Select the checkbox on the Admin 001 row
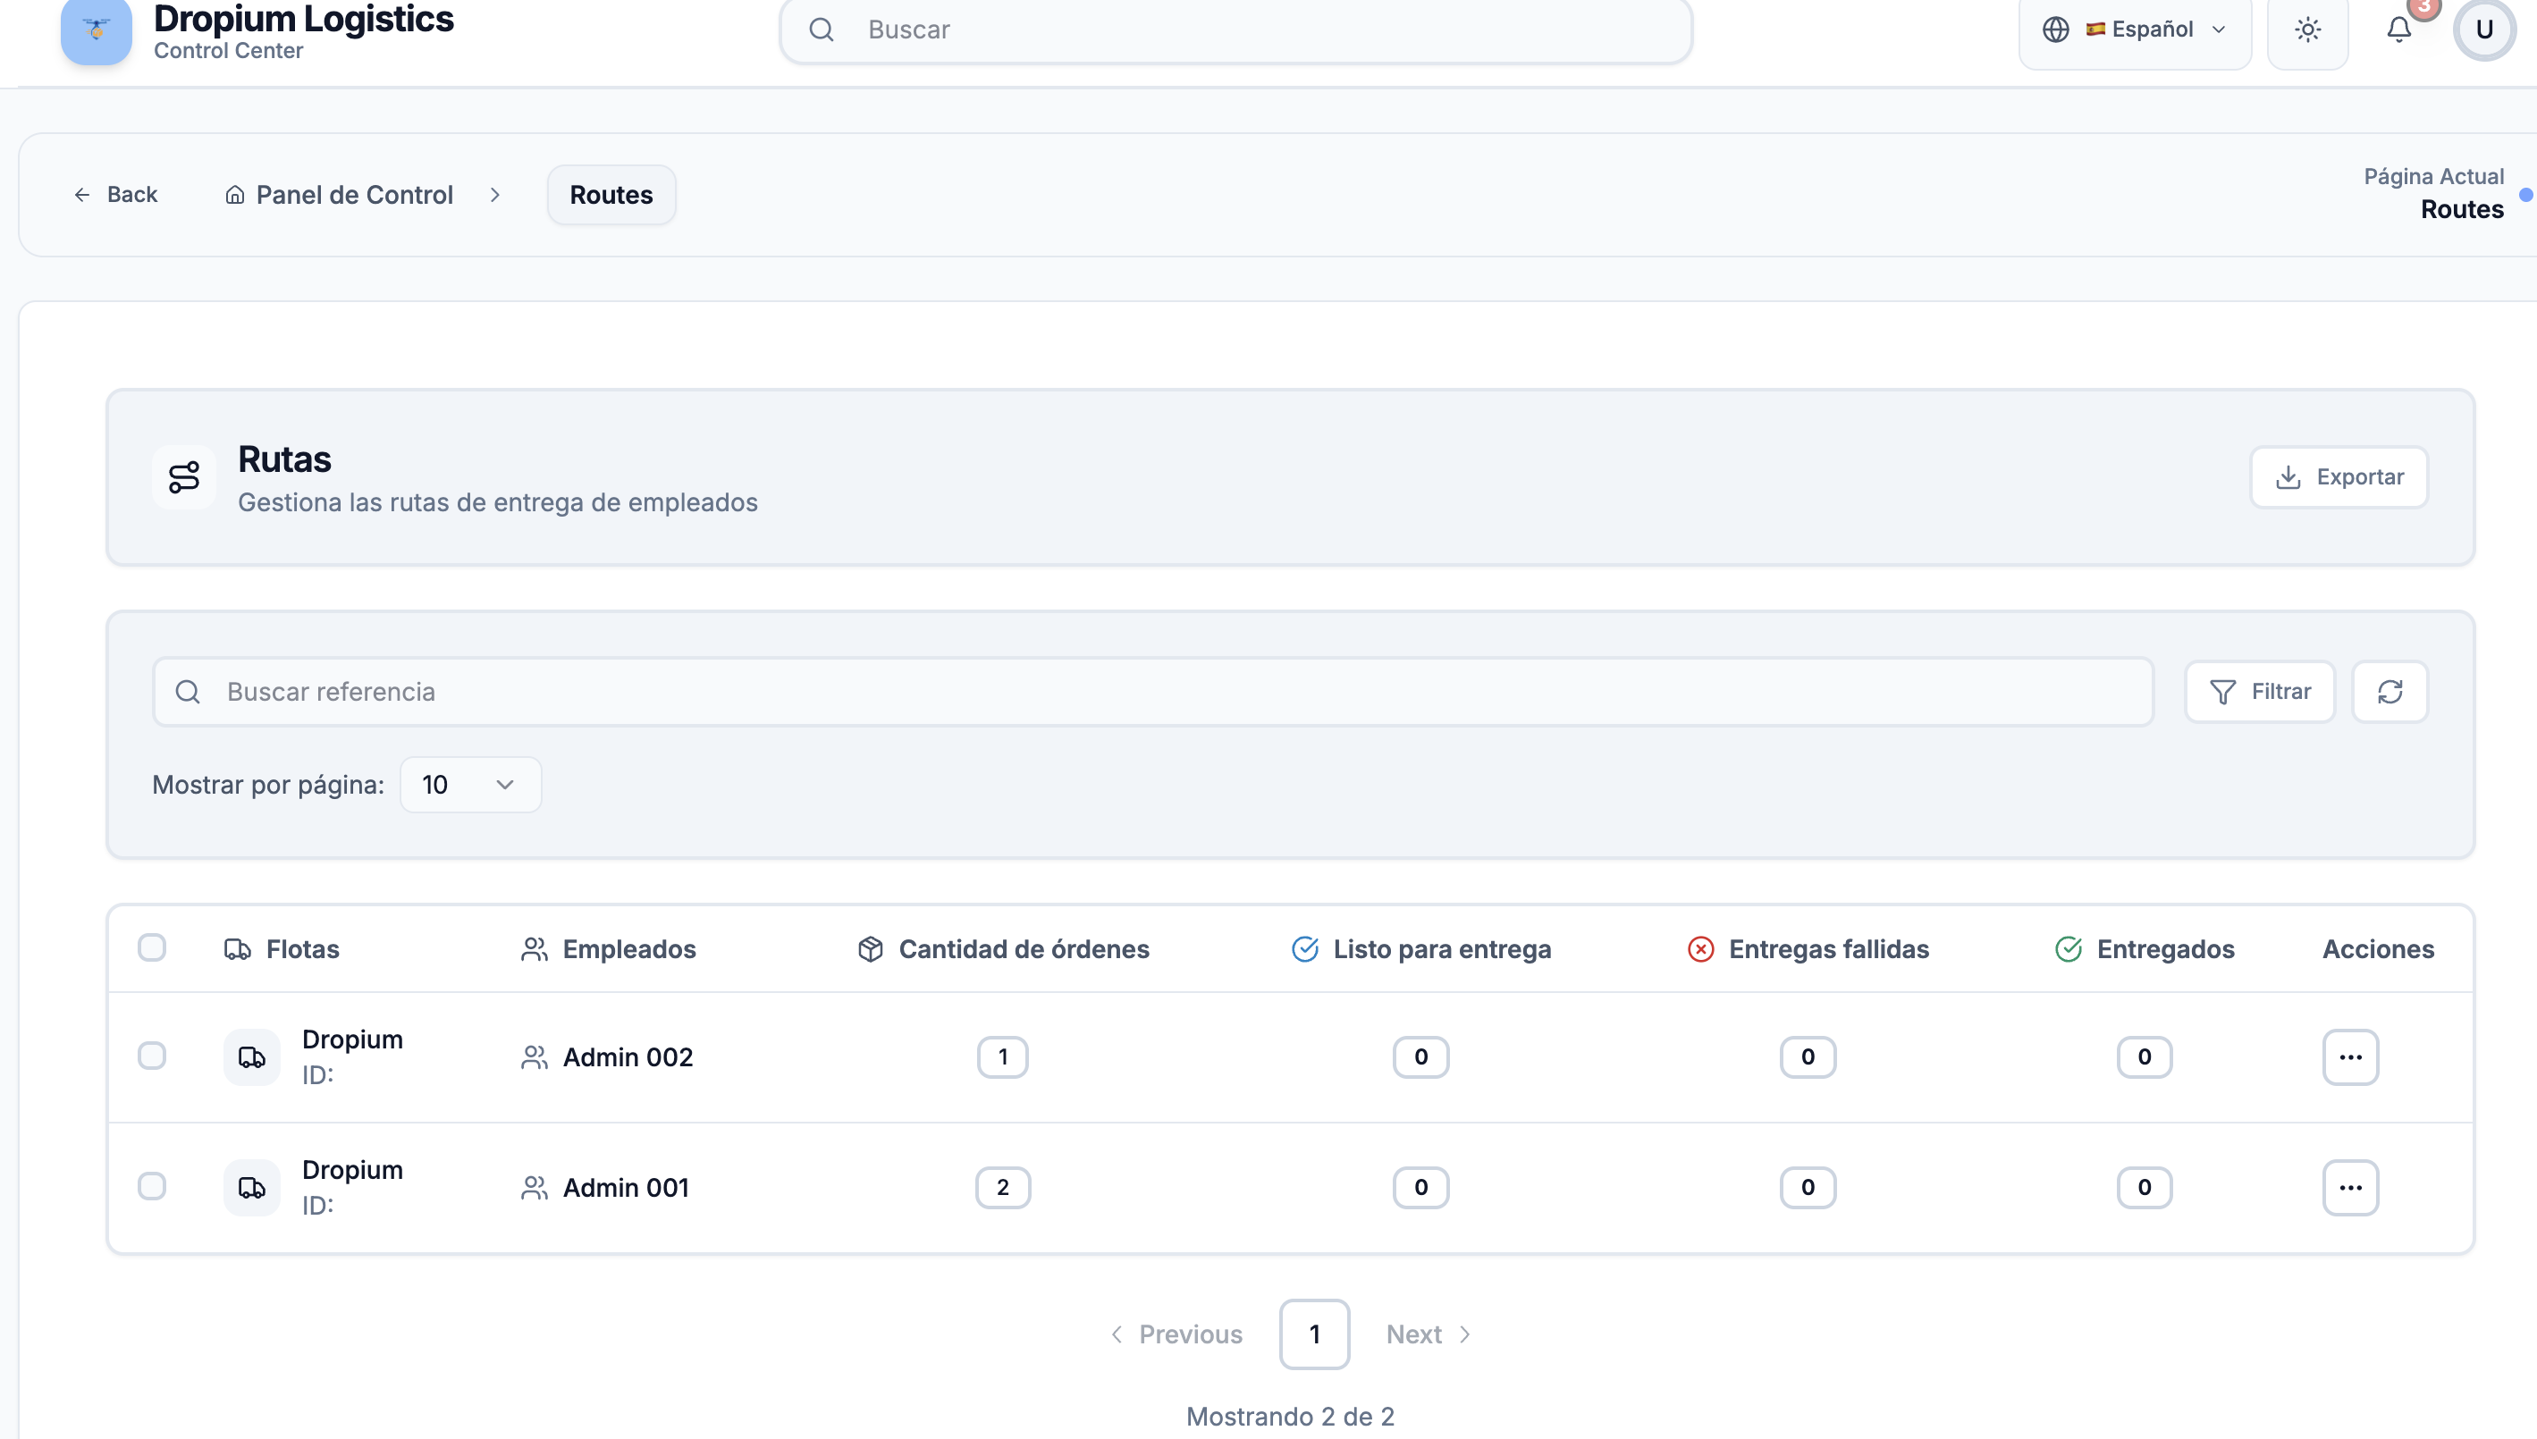This screenshot has height=1439, width=2537. pyautogui.click(x=153, y=1187)
